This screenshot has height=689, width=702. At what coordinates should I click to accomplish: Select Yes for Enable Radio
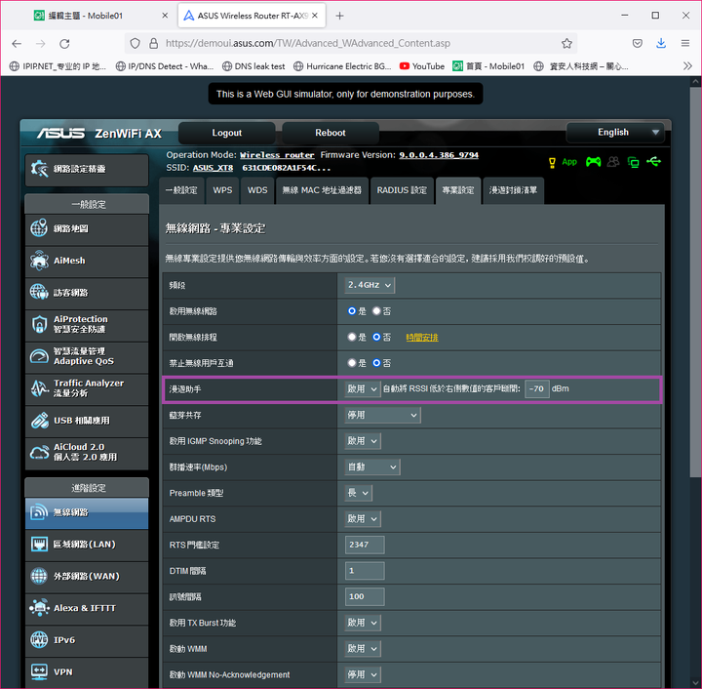[352, 311]
